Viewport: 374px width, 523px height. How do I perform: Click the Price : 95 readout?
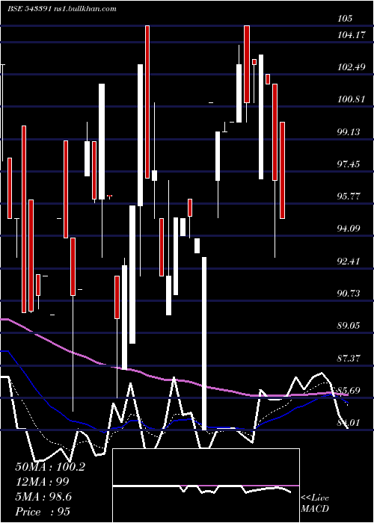coord(43,512)
